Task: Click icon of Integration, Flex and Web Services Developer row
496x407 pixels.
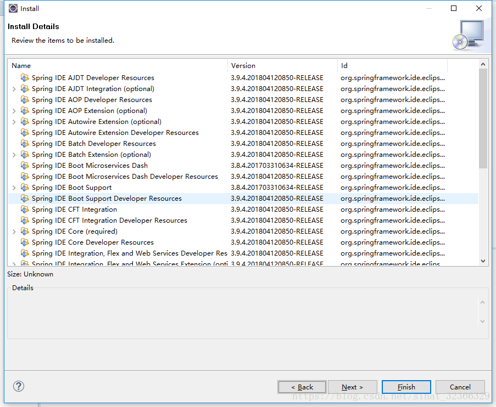Action: pos(25,253)
